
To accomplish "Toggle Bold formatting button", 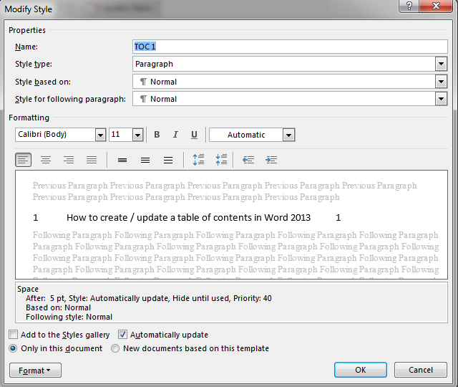I will coord(157,135).
